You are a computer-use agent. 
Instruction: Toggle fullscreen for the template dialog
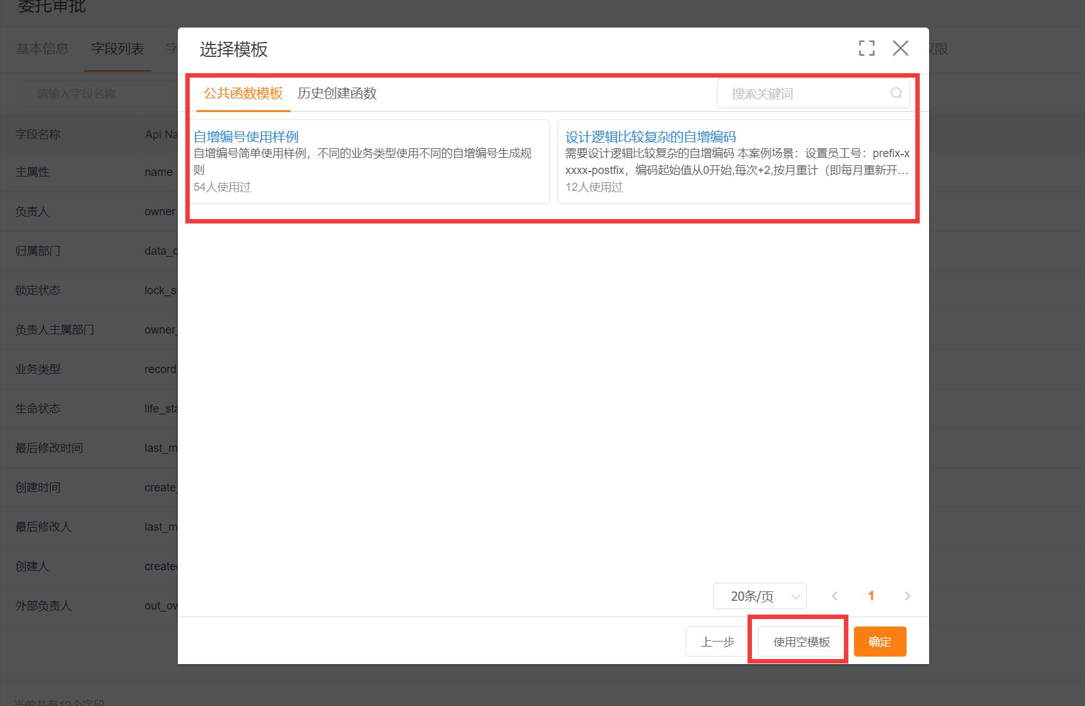866,48
